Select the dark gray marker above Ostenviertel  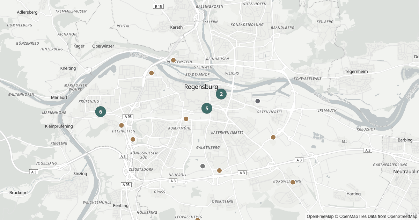point(258,101)
